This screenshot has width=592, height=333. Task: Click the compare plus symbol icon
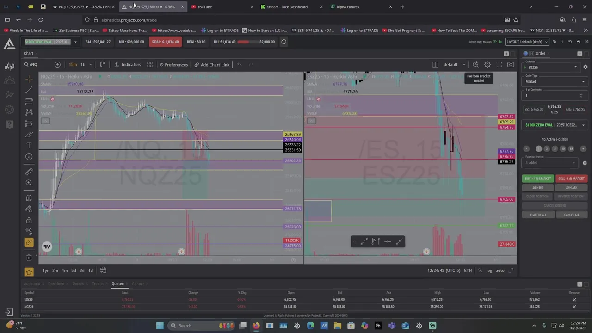tap(57, 65)
